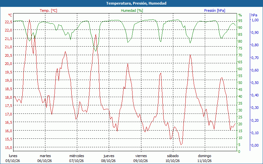Click the blue "0,90" pressure axis value

(255, 32)
